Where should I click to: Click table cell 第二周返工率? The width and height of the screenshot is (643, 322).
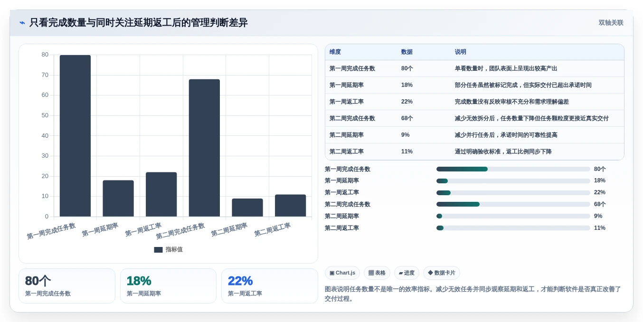347,152
